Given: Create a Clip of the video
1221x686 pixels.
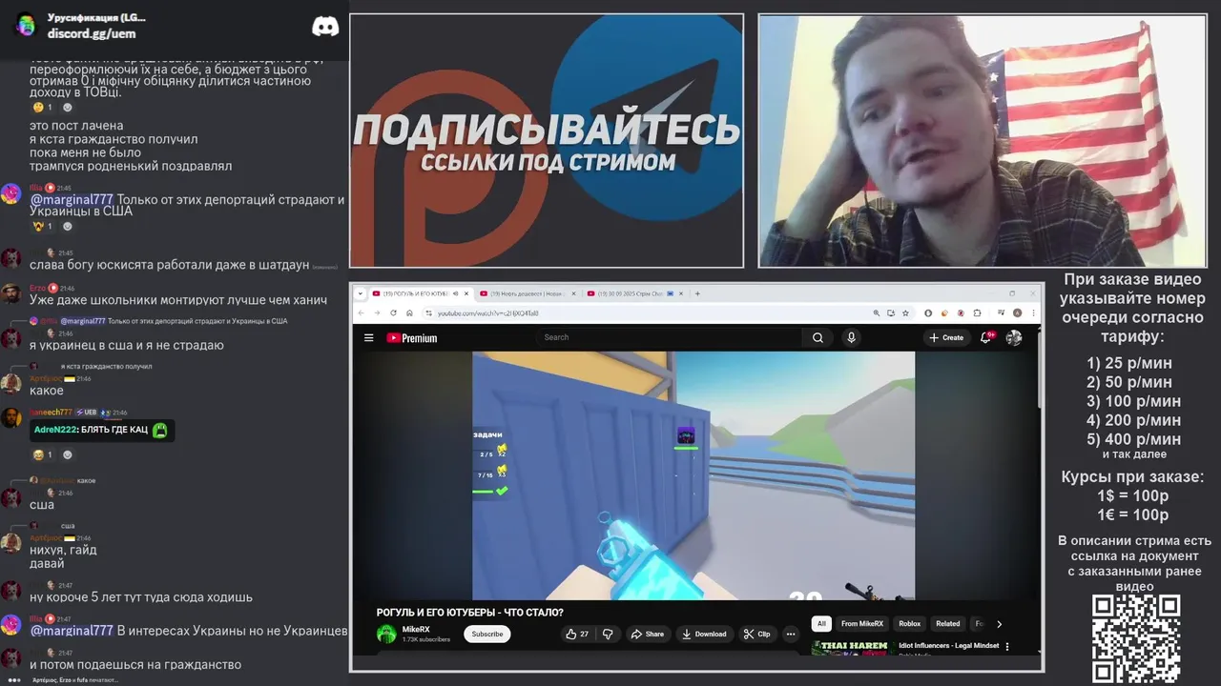Looking at the screenshot, I should click(x=757, y=634).
